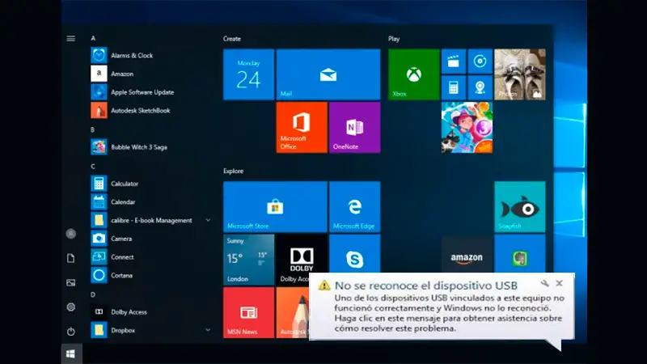
Task: Click the Windows Start button
Action: 70,353
